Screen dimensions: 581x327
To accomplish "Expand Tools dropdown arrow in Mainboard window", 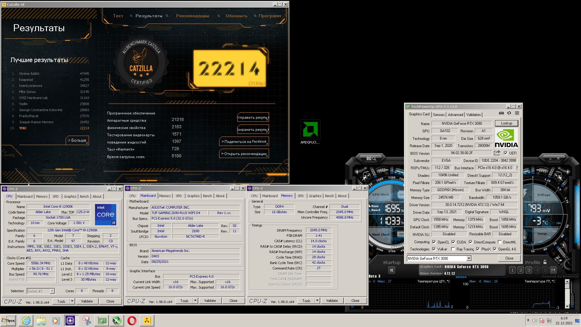I will coord(195,301).
